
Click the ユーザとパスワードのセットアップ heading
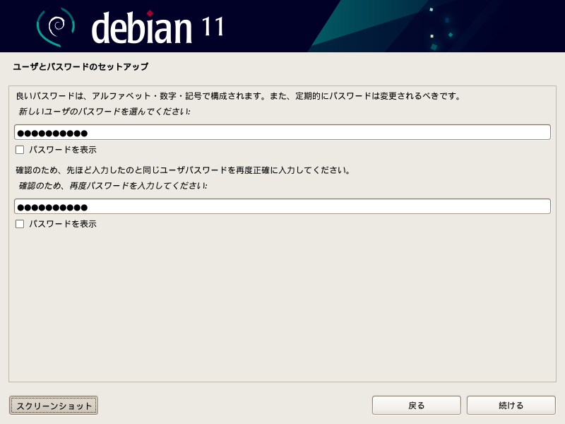click(x=81, y=66)
